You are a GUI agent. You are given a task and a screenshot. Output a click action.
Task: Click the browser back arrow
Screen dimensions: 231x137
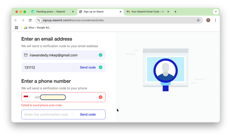click(16, 20)
